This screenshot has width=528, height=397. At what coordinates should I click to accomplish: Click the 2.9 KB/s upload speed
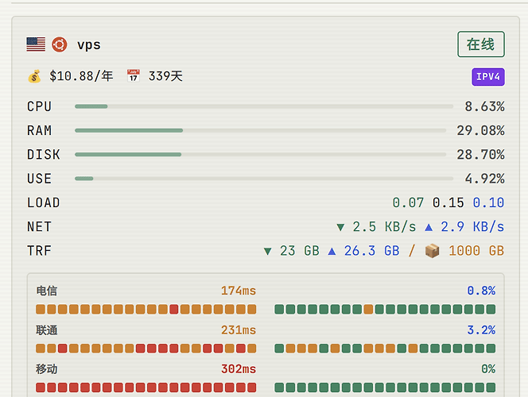[x=472, y=227]
